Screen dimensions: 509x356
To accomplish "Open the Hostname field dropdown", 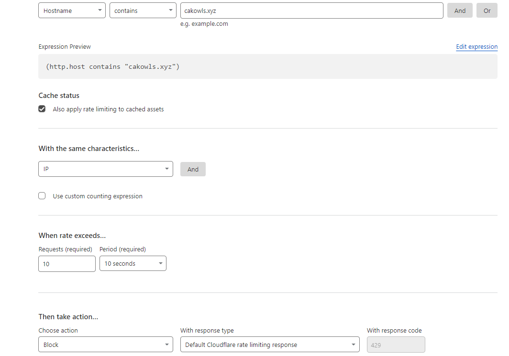I will (x=72, y=11).
